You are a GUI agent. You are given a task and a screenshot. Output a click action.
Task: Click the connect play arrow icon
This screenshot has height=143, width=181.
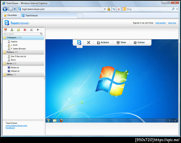[38, 30]
